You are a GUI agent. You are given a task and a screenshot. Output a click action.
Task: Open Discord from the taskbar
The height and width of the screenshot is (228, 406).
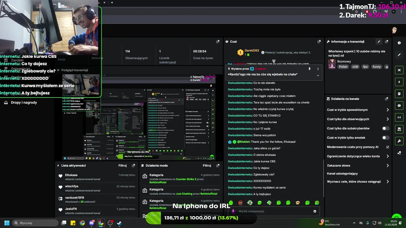(92, 223)
